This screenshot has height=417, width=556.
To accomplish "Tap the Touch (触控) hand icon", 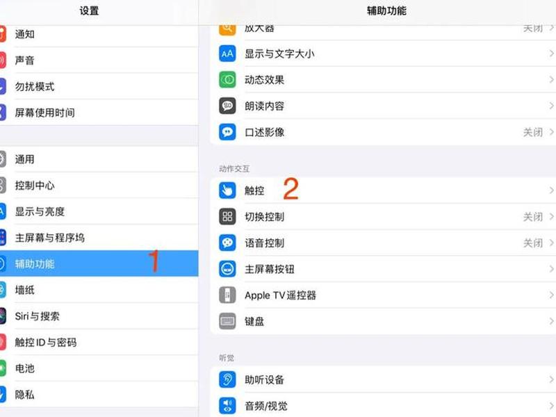I will click(227, 190).
